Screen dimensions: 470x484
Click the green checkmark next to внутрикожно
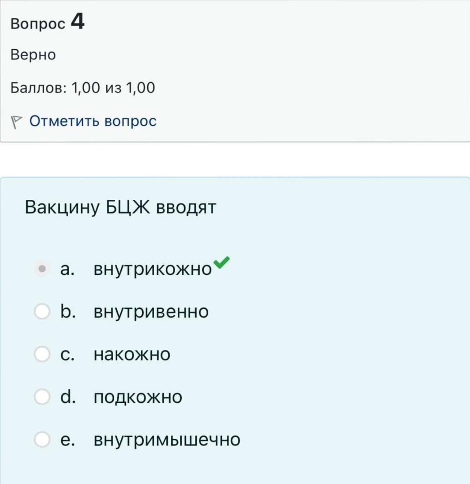pos(222,262)
